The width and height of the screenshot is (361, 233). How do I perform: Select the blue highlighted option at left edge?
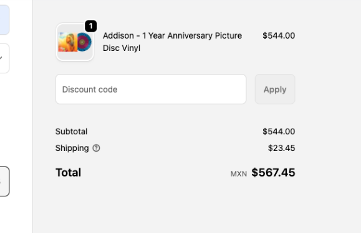tap(4, 20)
